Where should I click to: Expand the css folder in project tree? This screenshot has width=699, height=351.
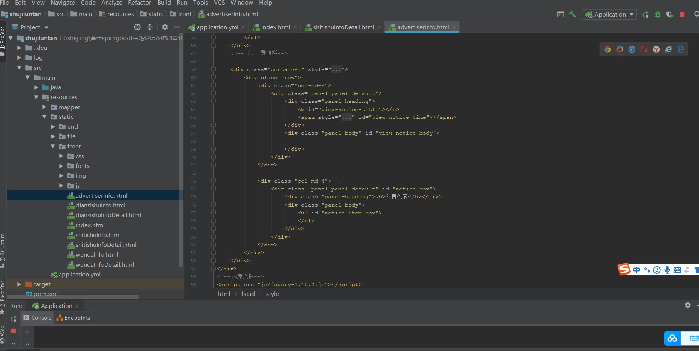pyautogui.click(x=61, y=156)
